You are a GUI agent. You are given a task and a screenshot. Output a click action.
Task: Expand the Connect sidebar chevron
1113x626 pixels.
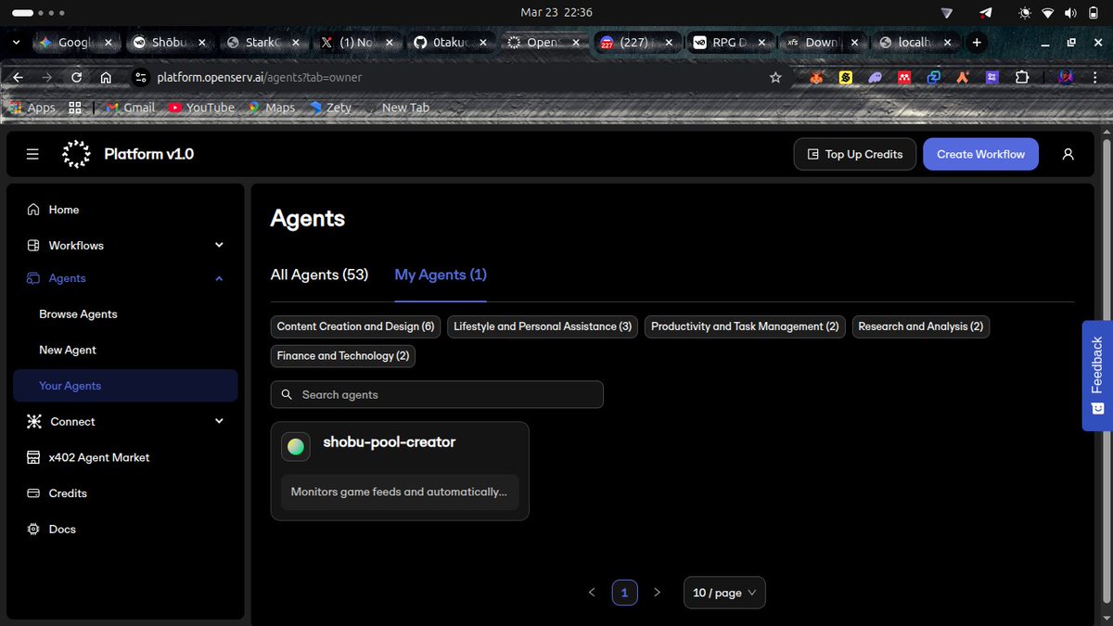click(x=219, y=421)
